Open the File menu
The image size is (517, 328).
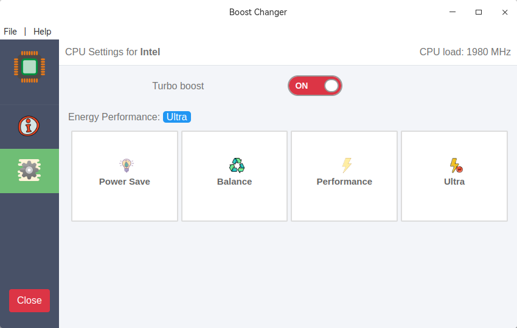tap(10, 32)
